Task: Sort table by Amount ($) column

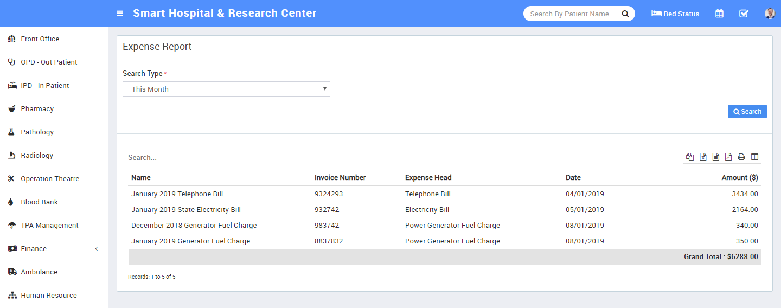Action: [x=739, y=177]
